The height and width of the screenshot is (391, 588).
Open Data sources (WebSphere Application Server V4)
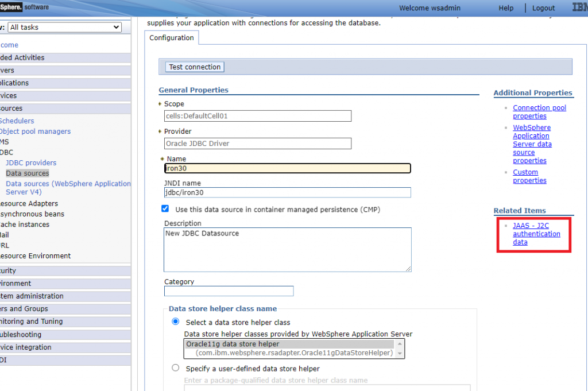[68, 188]
